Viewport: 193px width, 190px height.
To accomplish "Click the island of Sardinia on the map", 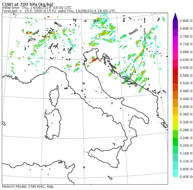I will (x=53, y=124).
